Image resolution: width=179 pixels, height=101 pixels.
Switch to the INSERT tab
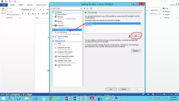[x=21, y=5]
